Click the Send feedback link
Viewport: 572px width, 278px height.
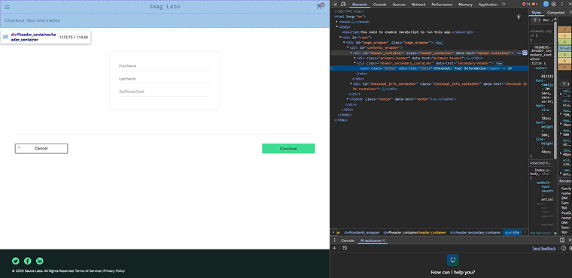(544, 249)
